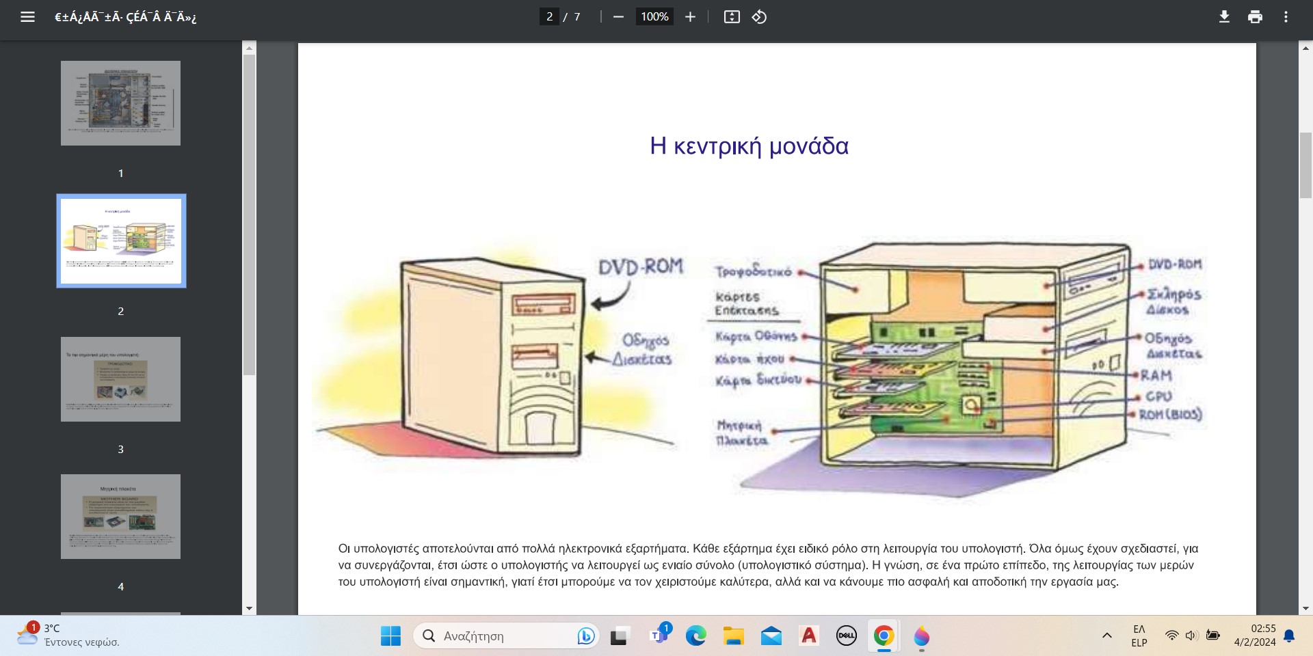Click the taskbar search box 'Αναζήτηση'
The image size is (1313, 656).
pos(506,636)
